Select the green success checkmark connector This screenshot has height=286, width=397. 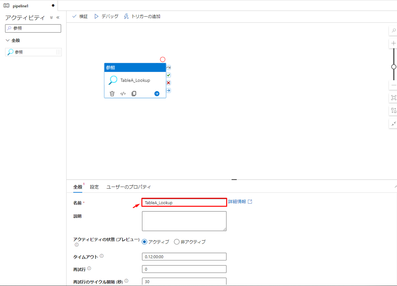point(169,75)
